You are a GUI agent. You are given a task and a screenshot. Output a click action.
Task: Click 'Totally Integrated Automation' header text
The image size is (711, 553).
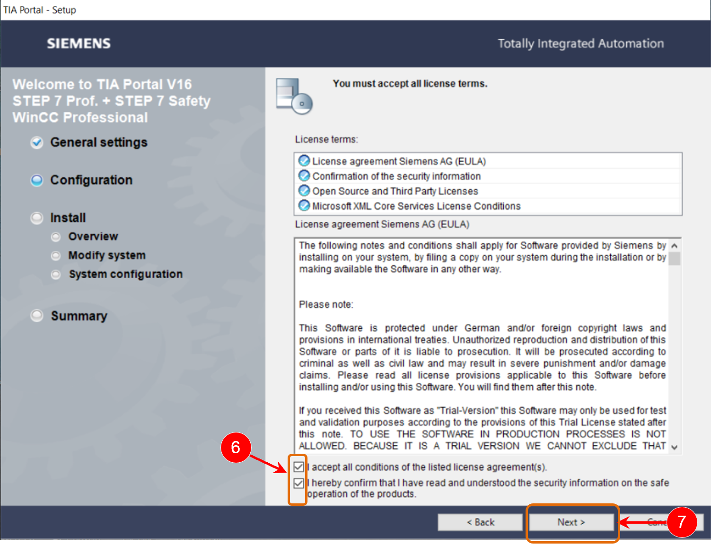point(581,43)
